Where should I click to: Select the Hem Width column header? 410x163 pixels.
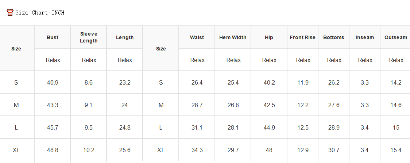pos(233,37)
